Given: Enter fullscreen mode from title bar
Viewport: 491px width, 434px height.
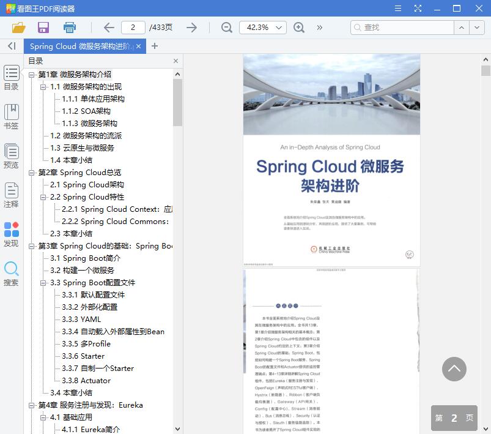Looking at the screenshot, I should pos(418,8).
